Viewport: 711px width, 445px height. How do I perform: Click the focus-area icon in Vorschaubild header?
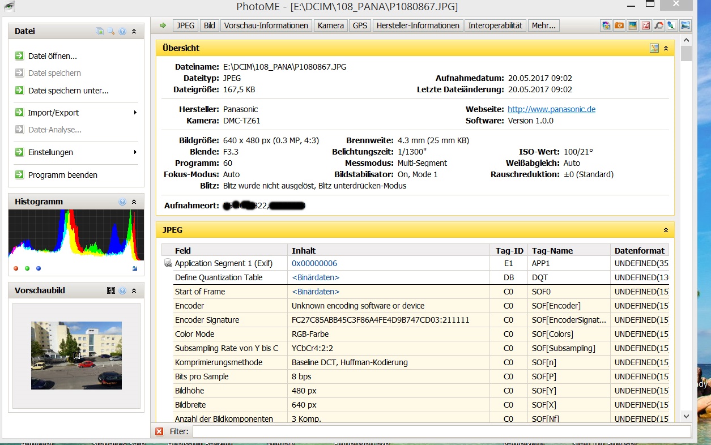pos(111,291)
